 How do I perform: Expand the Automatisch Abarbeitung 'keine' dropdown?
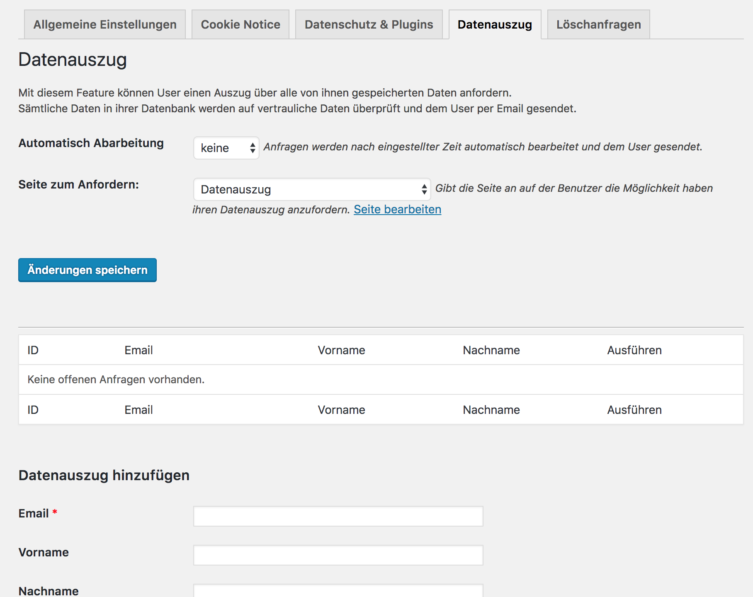coord(226,148)
